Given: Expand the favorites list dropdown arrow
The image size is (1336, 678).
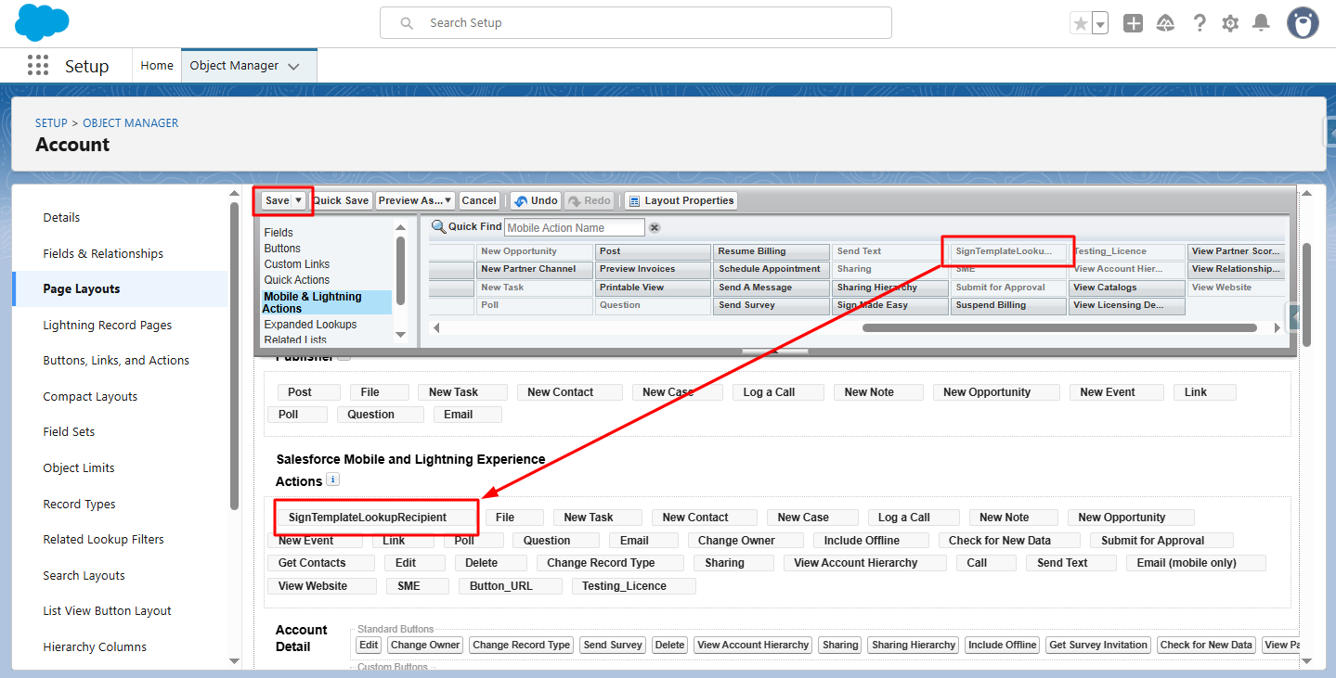Looking at the screenshot, I should (1100, 25).
